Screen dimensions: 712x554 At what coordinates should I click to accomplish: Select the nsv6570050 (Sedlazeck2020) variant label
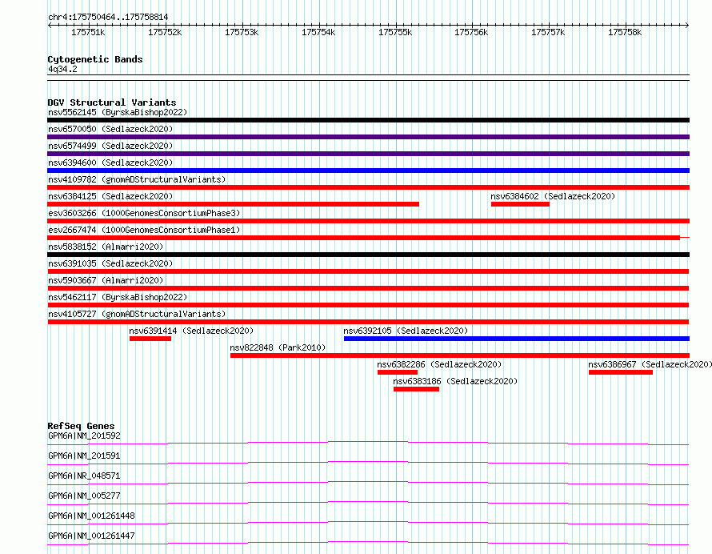[x=110, y=129]
